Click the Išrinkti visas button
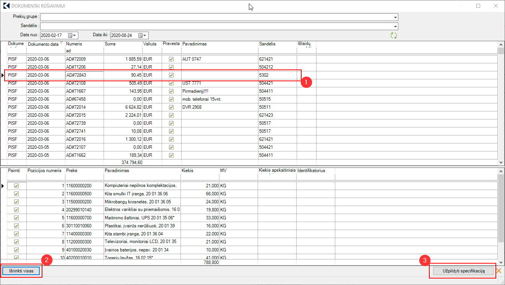 (21, 271)
